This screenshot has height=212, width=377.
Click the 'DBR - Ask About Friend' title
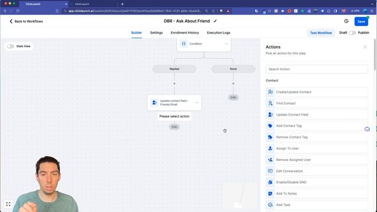coord(187,21)
